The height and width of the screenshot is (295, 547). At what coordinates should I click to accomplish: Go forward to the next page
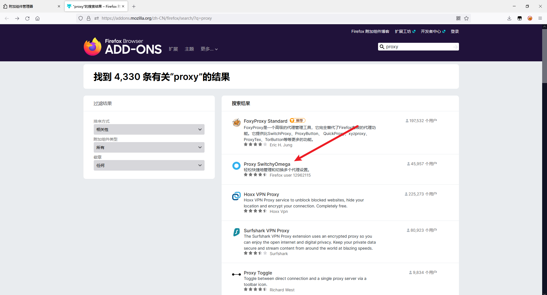coord(17,18)
